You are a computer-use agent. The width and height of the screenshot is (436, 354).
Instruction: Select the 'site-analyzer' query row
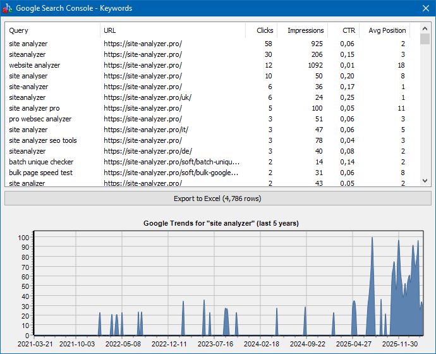(207, 87)
